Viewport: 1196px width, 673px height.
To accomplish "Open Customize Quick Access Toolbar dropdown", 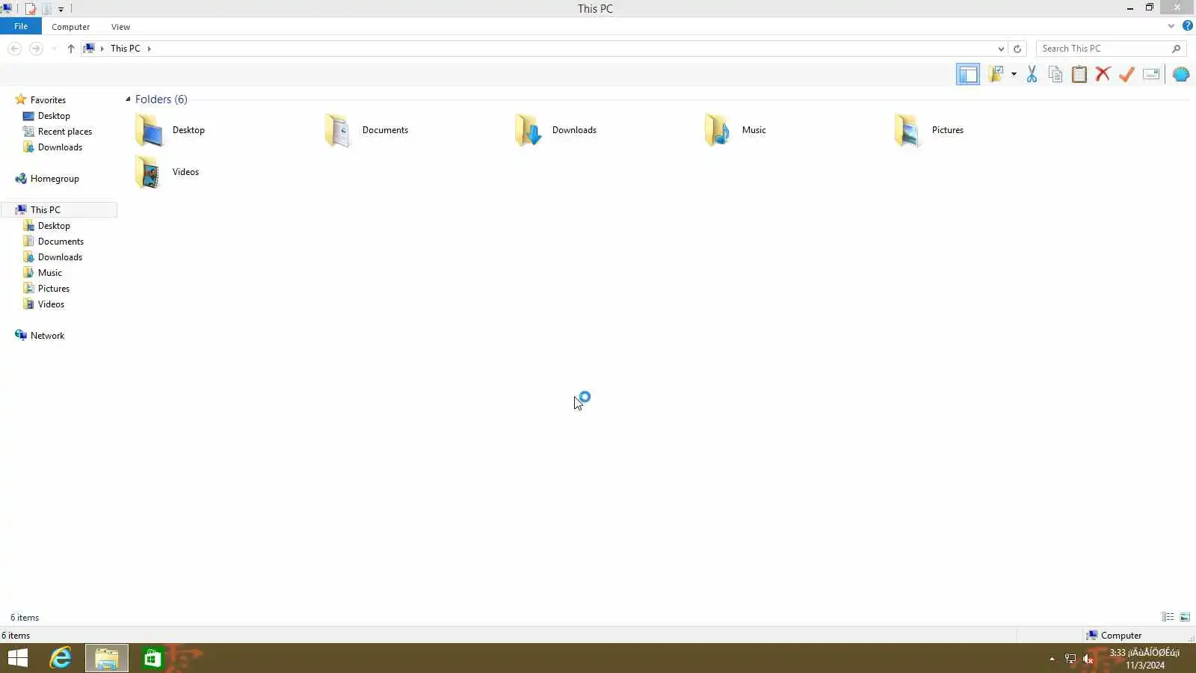I will [x=61, y=9].
